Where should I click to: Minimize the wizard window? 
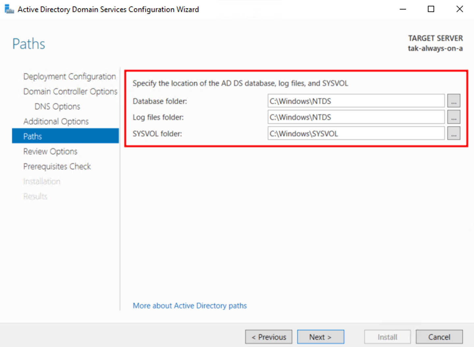(403, 9)
